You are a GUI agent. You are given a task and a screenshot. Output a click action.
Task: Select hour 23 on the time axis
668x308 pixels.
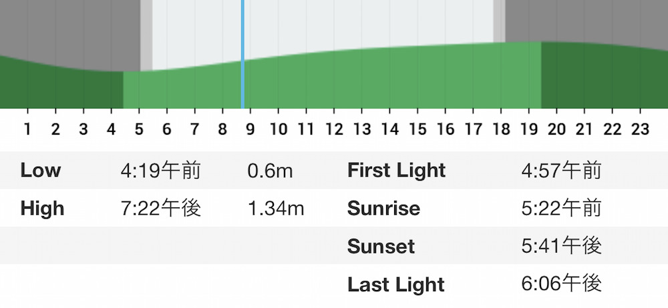click(640, 129)
